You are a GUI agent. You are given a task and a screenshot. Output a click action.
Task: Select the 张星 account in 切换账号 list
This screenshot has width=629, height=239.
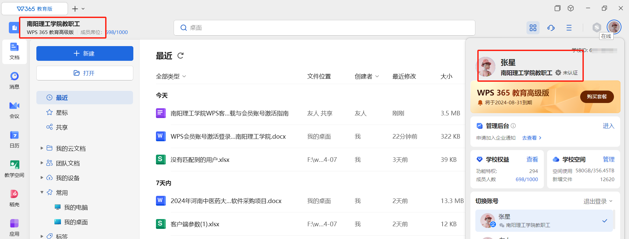pos(544,221)
